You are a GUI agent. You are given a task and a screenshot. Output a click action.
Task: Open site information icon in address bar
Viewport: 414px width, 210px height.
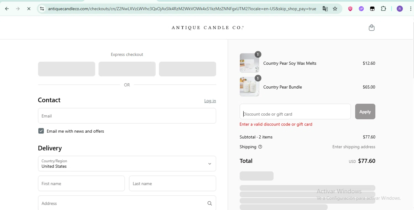coord(42,9)
